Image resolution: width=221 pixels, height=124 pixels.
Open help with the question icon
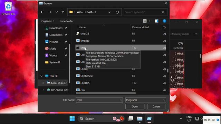164,21
